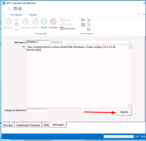The image size is (146, 141).
Task: Click the Código do Benefício input field
Action: pos(37,111)
